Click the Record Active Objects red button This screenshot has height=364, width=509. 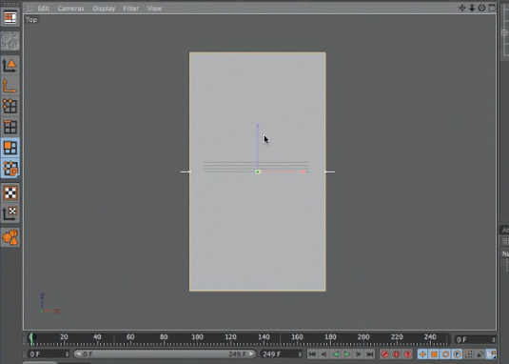384,354
